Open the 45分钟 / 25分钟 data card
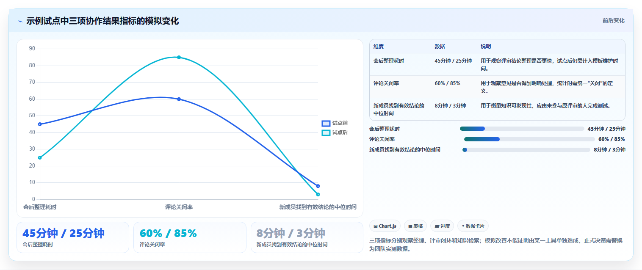Image resolution: width=642 pixels, height=270 pixels. pos(73,237)
